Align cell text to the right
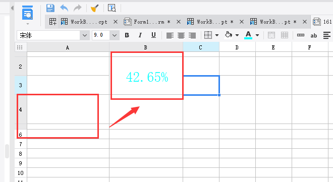 click(192, 35)
